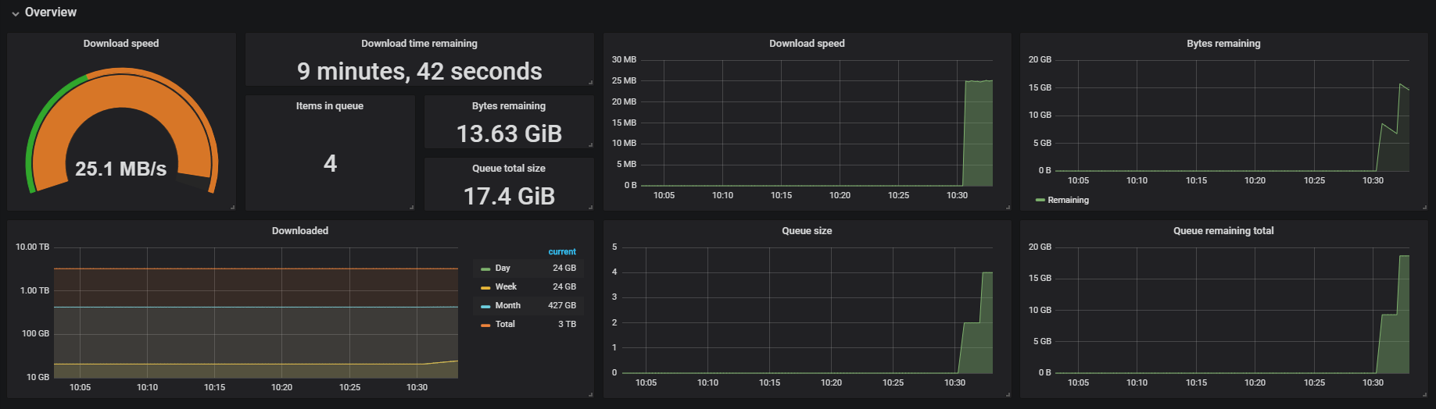1436x409 pixels.
Task: Toggle Remaining series label in legend
Action: [x=1068, y=201]
